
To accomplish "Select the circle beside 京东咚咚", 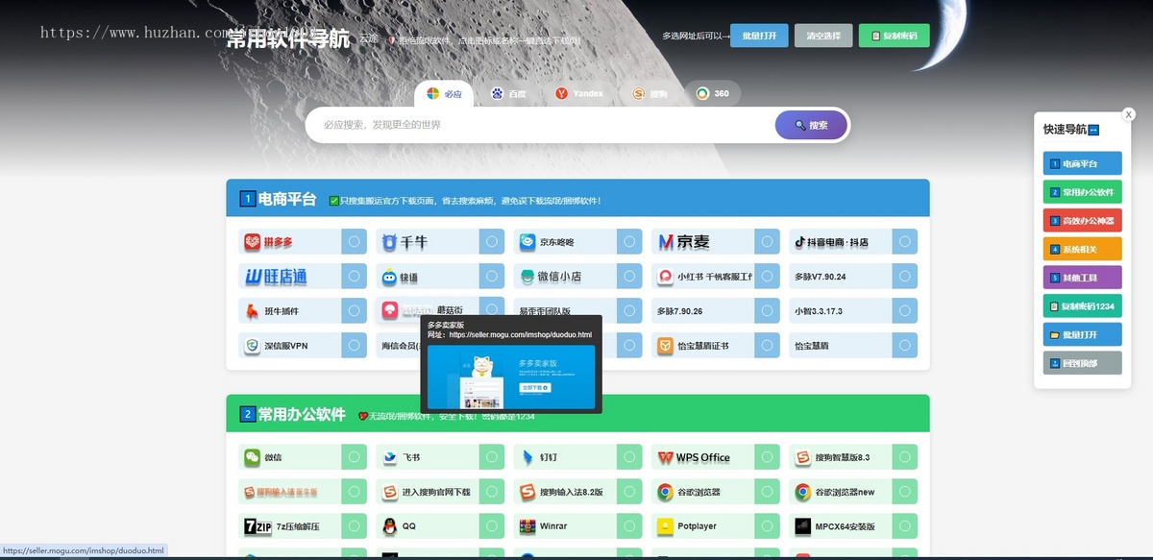I will (x=629, y=242).
